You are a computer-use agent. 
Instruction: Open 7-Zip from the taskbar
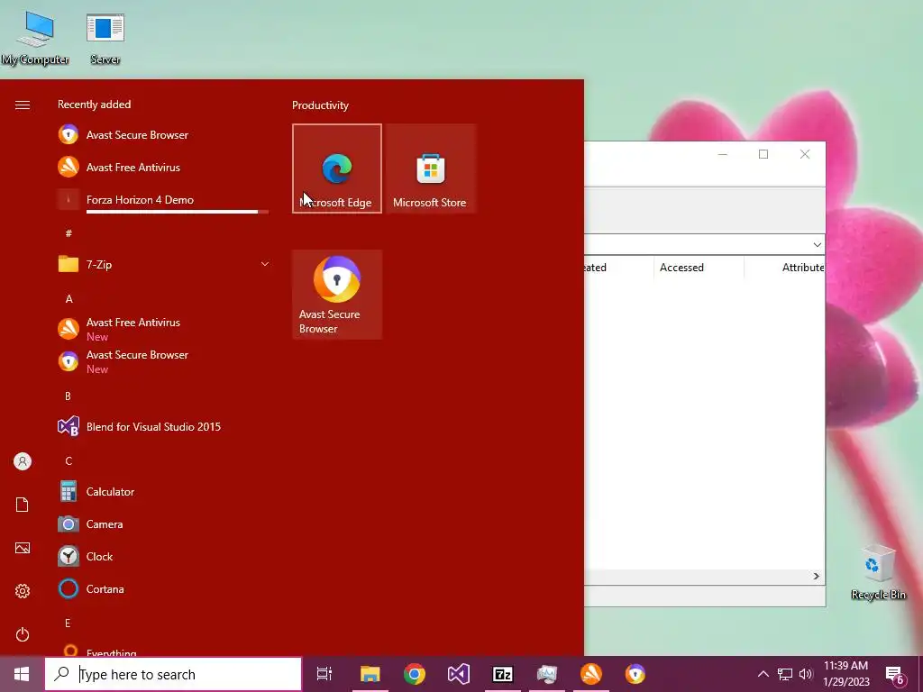tap(503, 674)
